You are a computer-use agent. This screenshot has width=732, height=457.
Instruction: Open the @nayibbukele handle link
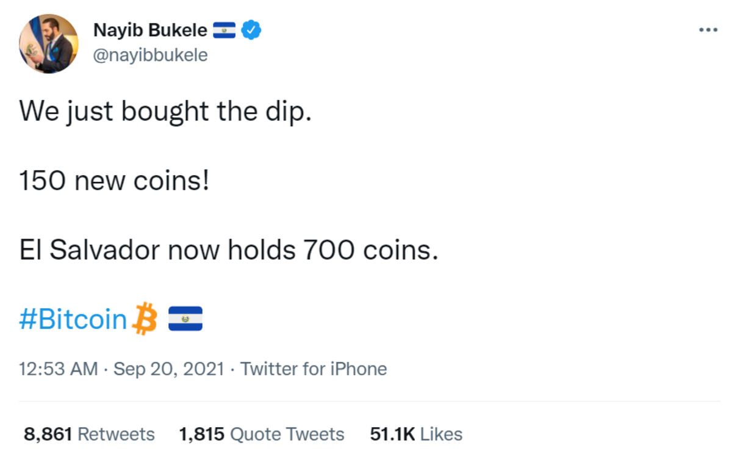click(x=150, y=56)
